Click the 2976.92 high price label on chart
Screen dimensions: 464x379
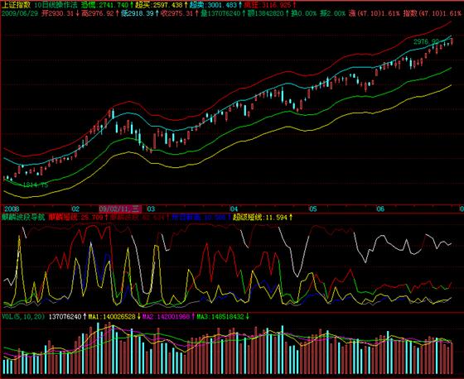(x=426, y=42)
